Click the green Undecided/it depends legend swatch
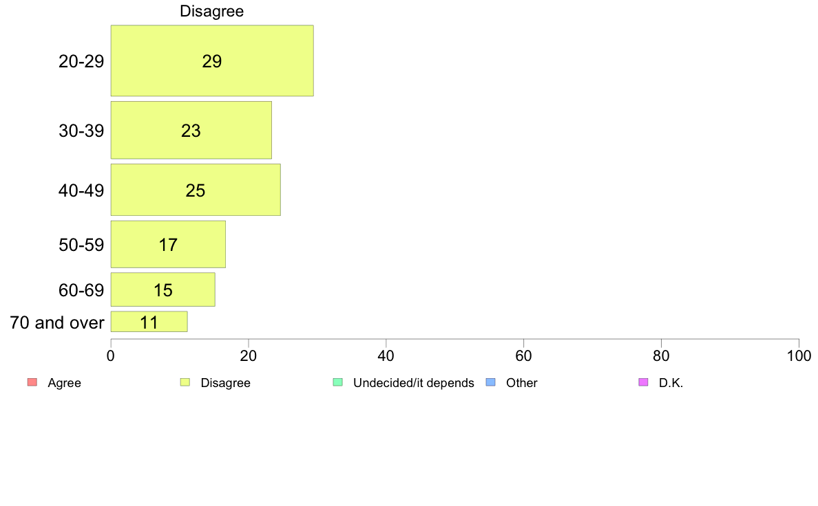This screenshot has height=506, width=818. pyautogui.click(x=338, y=382)
